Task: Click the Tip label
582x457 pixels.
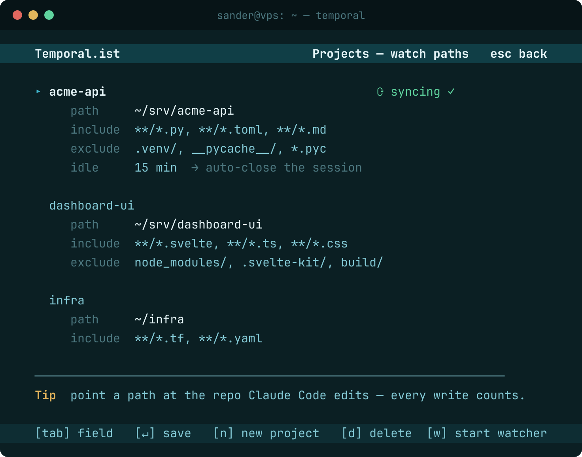Action: (x=45, y=395)
